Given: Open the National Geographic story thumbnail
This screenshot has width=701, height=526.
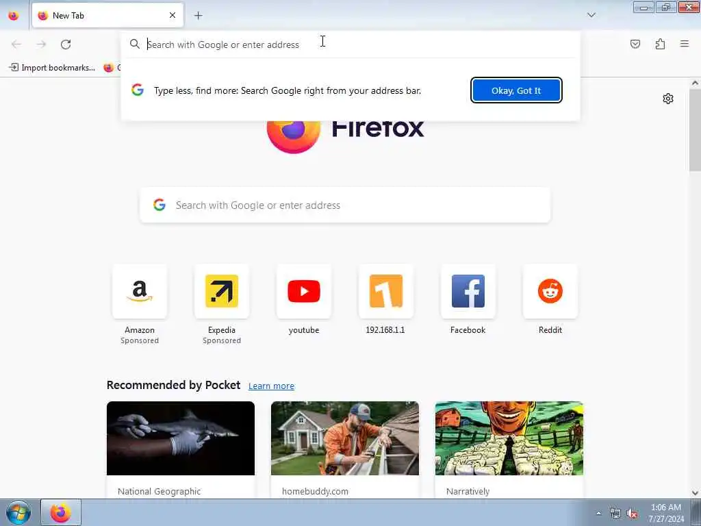Looking at the screenshot, I should point(181,438).
